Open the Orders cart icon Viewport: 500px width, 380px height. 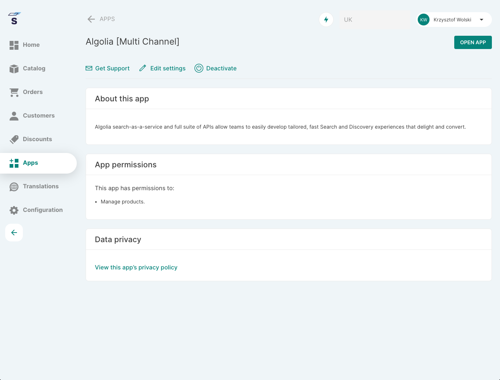click(14, 92)
